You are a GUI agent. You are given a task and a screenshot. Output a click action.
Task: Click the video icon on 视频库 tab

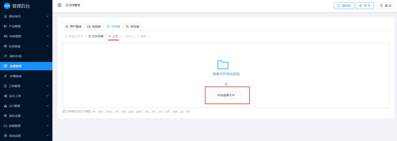(89, 26)
